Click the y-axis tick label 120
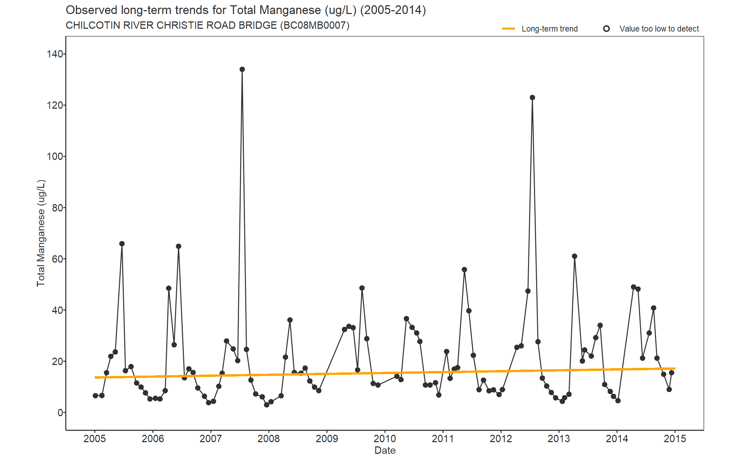The image size is (741, 459). (55, 105)
